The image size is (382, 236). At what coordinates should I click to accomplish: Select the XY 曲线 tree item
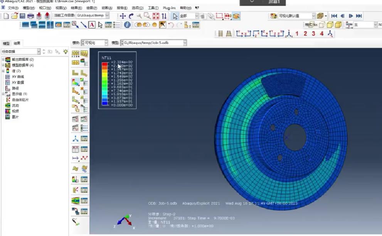coord(18,77)
